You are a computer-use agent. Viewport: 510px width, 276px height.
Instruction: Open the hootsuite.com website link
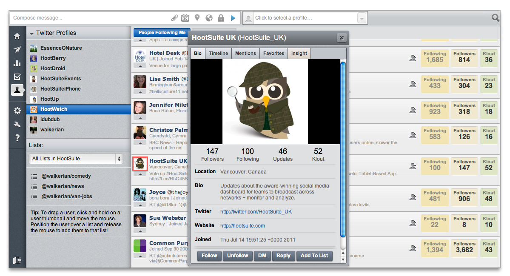point(242,226)
